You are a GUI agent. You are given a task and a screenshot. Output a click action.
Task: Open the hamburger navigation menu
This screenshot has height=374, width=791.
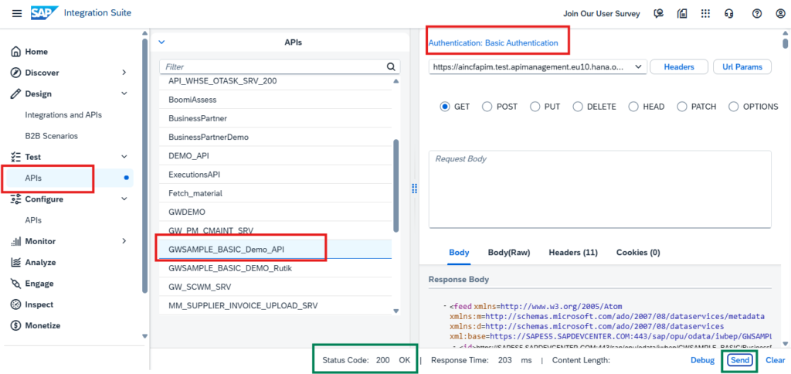tap(17, 14)
